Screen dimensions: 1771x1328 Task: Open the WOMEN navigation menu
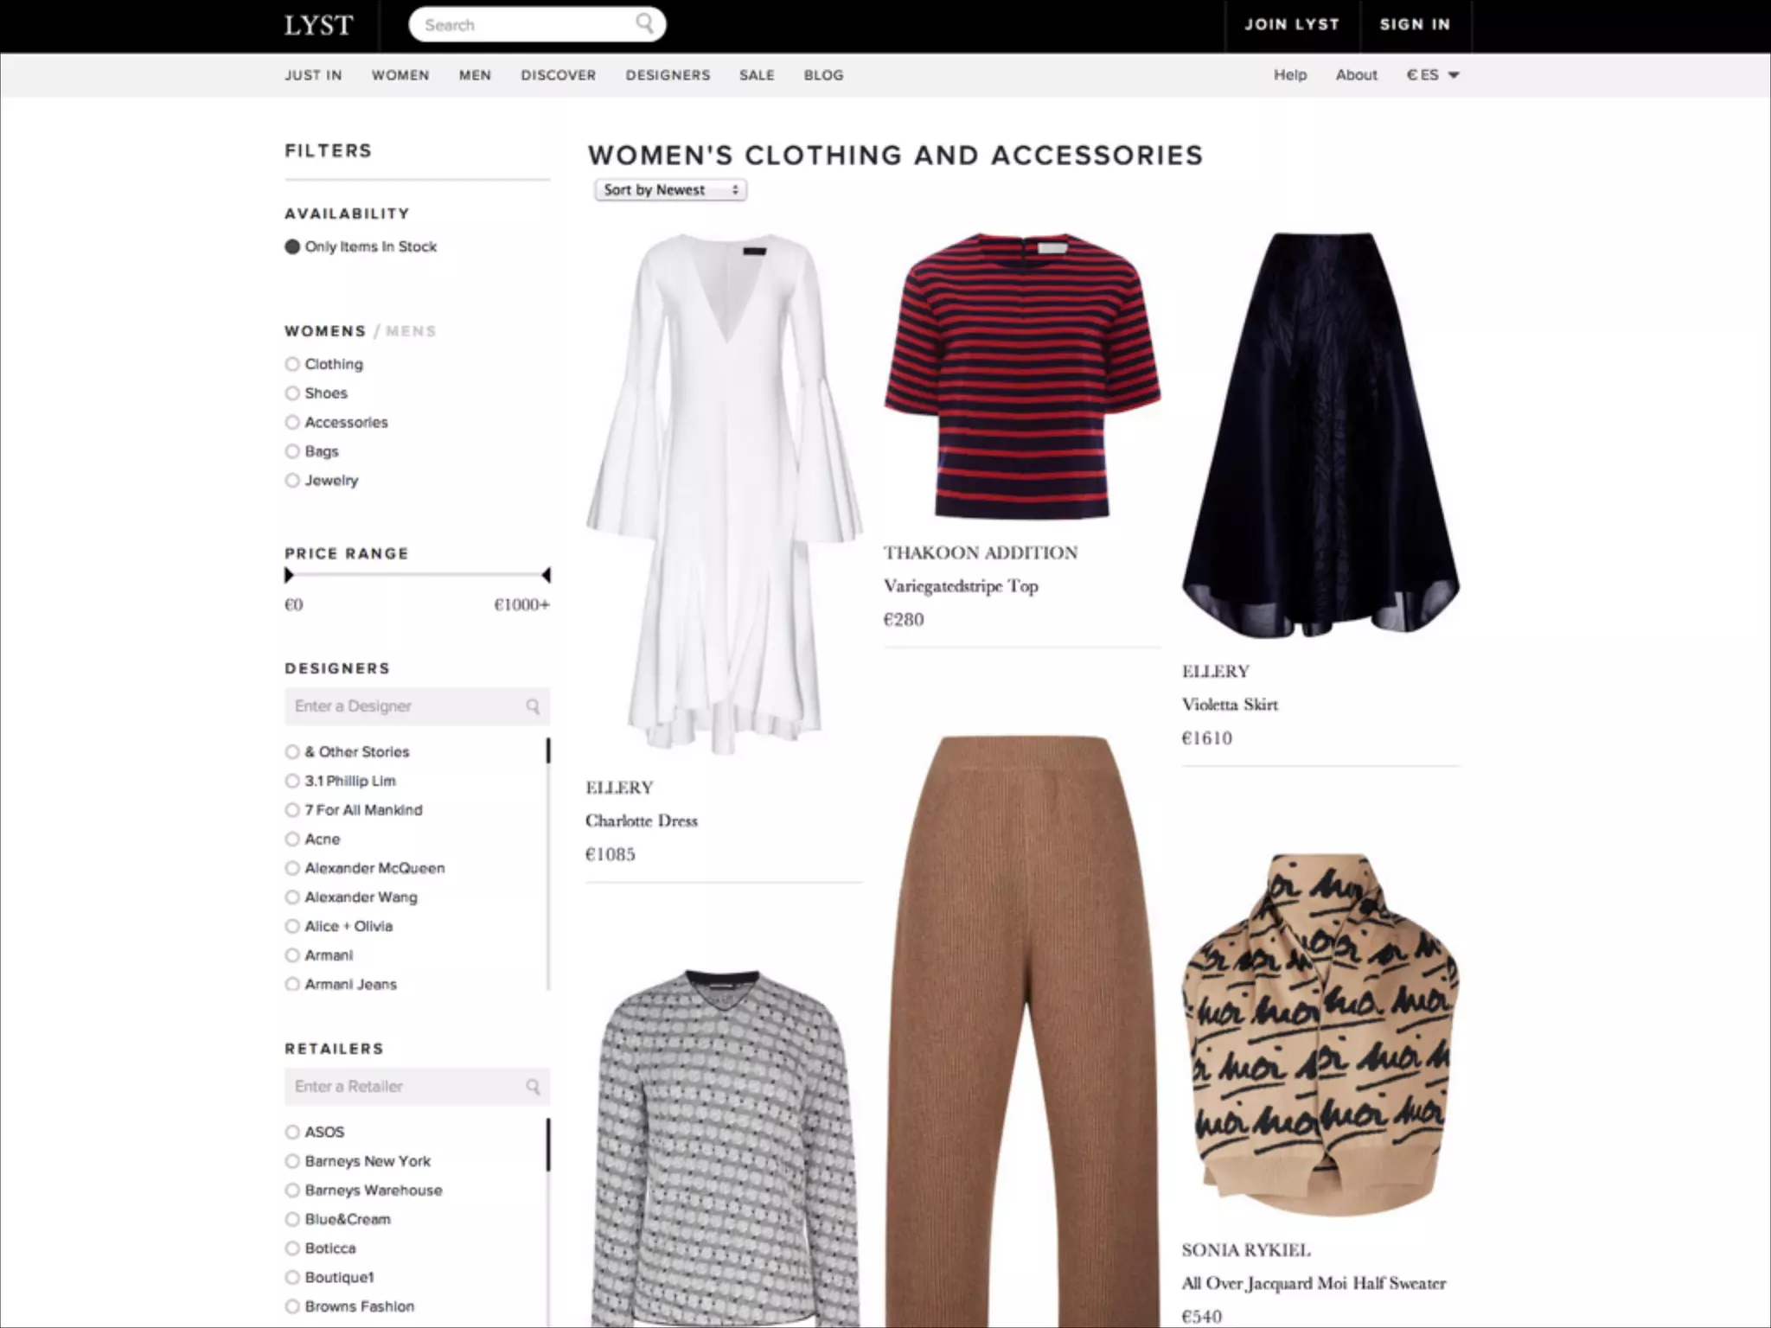400,75
